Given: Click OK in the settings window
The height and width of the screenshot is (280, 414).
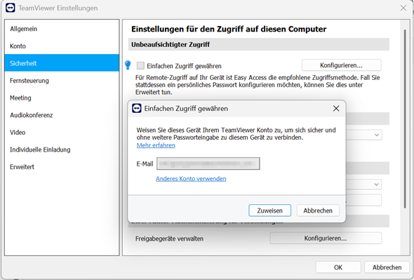Looking at the screenshot, I should tap(338, 267).
